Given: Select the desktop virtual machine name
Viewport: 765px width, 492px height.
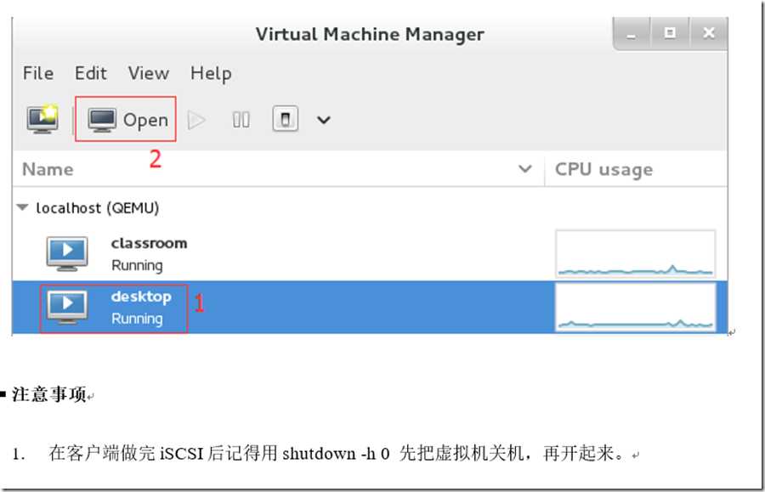Looking at the screenshot, I should pyautogui.click(x=141, y=297).
